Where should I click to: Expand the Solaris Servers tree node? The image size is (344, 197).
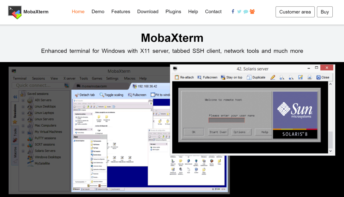point(23,151)
